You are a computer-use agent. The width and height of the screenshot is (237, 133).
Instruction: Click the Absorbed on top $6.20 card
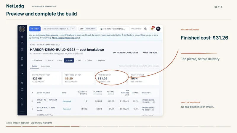(x=78, y=78)
